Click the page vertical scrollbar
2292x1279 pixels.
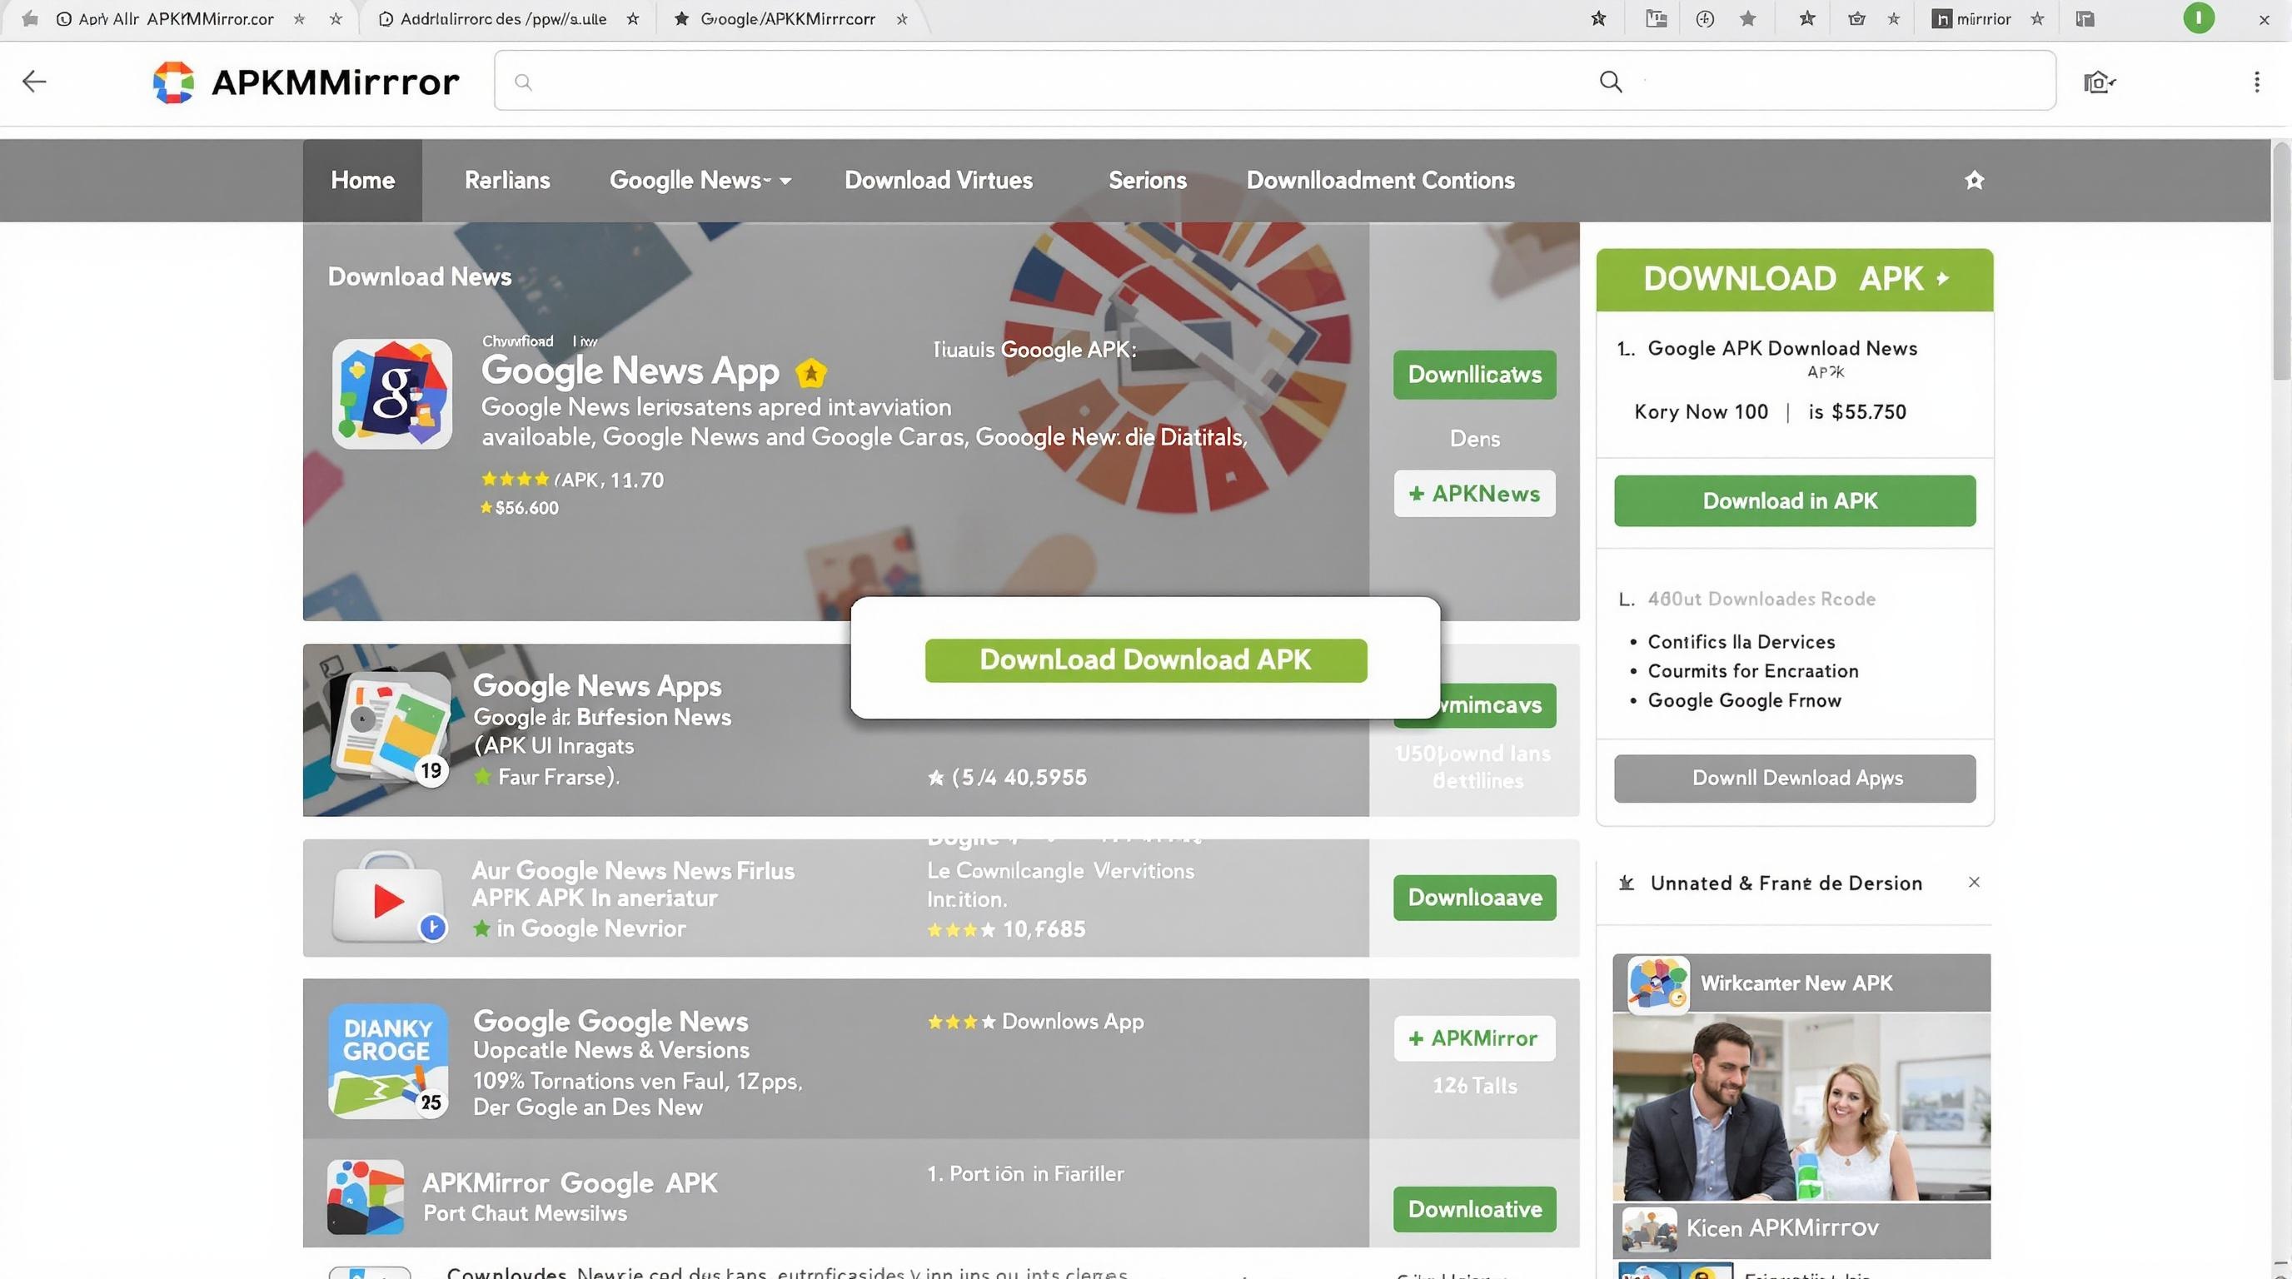coord(2281,260)
